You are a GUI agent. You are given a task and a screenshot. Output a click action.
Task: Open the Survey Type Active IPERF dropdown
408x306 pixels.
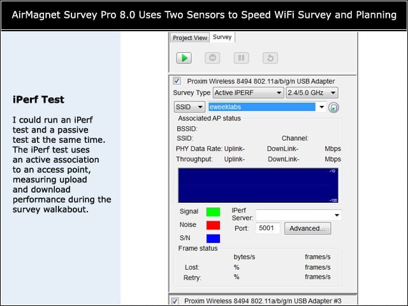248,92
